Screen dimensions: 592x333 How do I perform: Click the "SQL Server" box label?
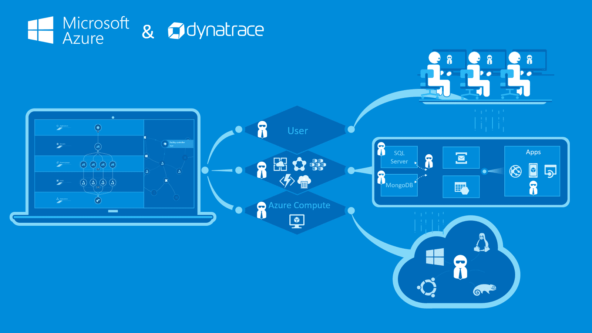399,157
